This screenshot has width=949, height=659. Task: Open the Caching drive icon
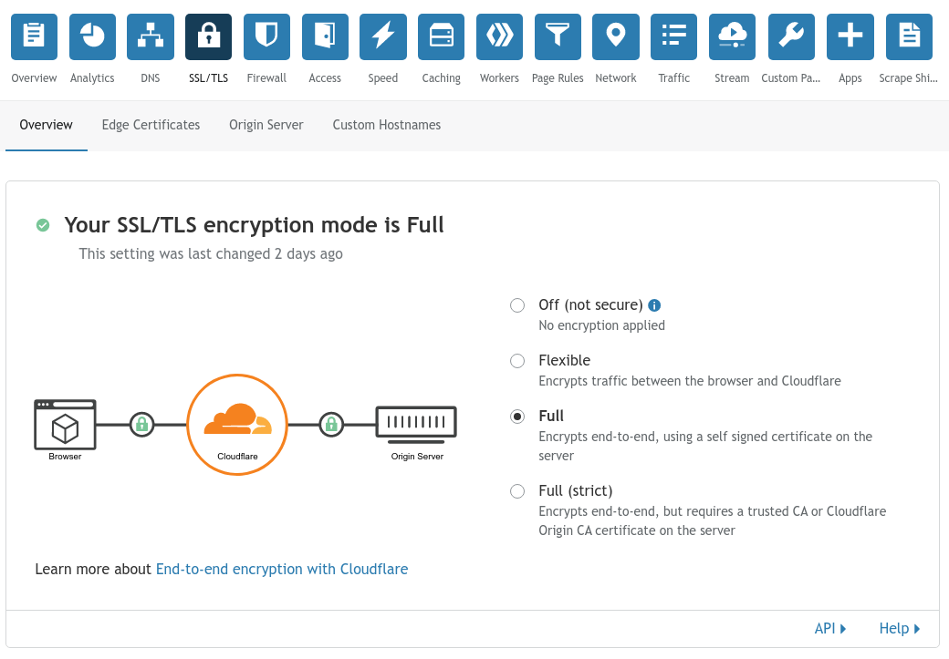point(442,36)
